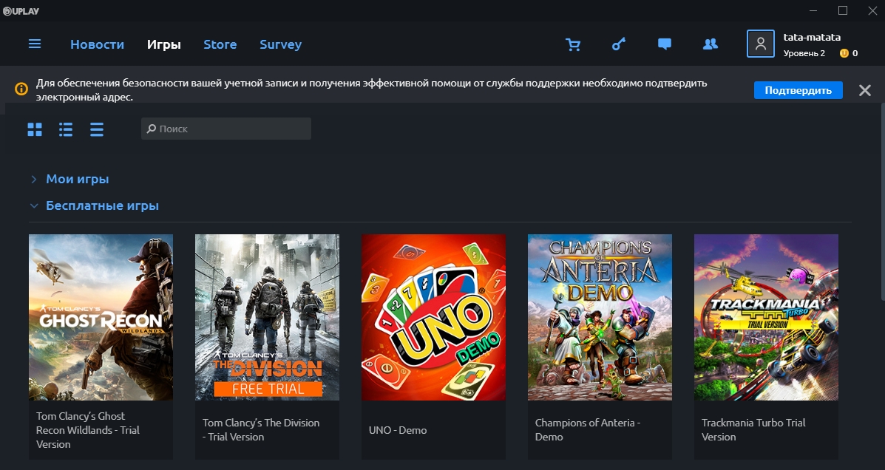
Task: Switch to grid view of games
Action: click(35, 129)
